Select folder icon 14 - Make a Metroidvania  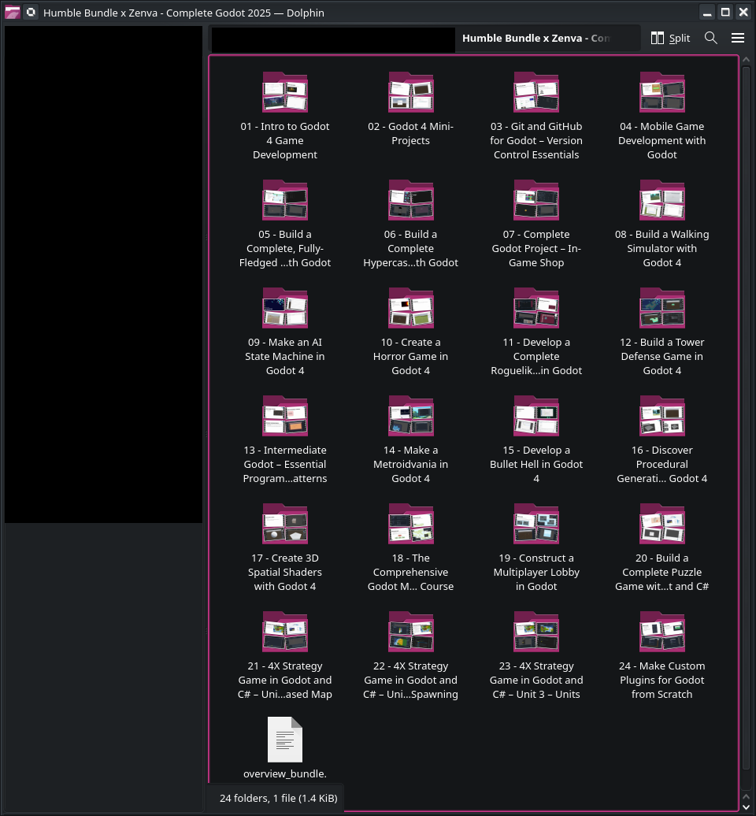[410, 416]
